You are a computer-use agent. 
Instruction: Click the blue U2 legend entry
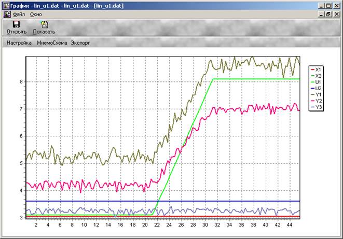319,89
